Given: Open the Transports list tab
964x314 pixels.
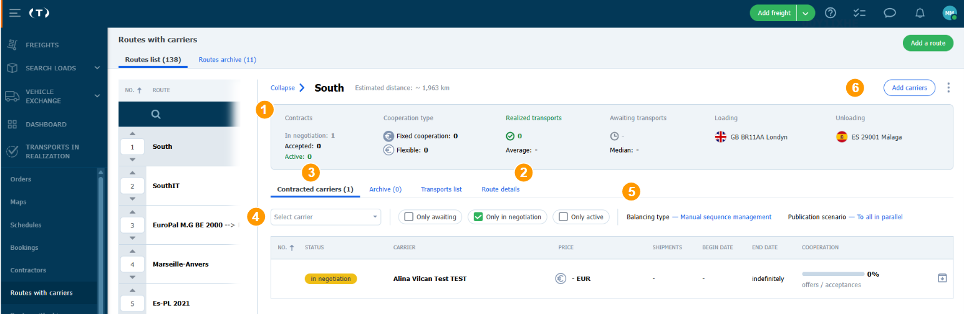Looking at the screenshot, I should [441, 189].
